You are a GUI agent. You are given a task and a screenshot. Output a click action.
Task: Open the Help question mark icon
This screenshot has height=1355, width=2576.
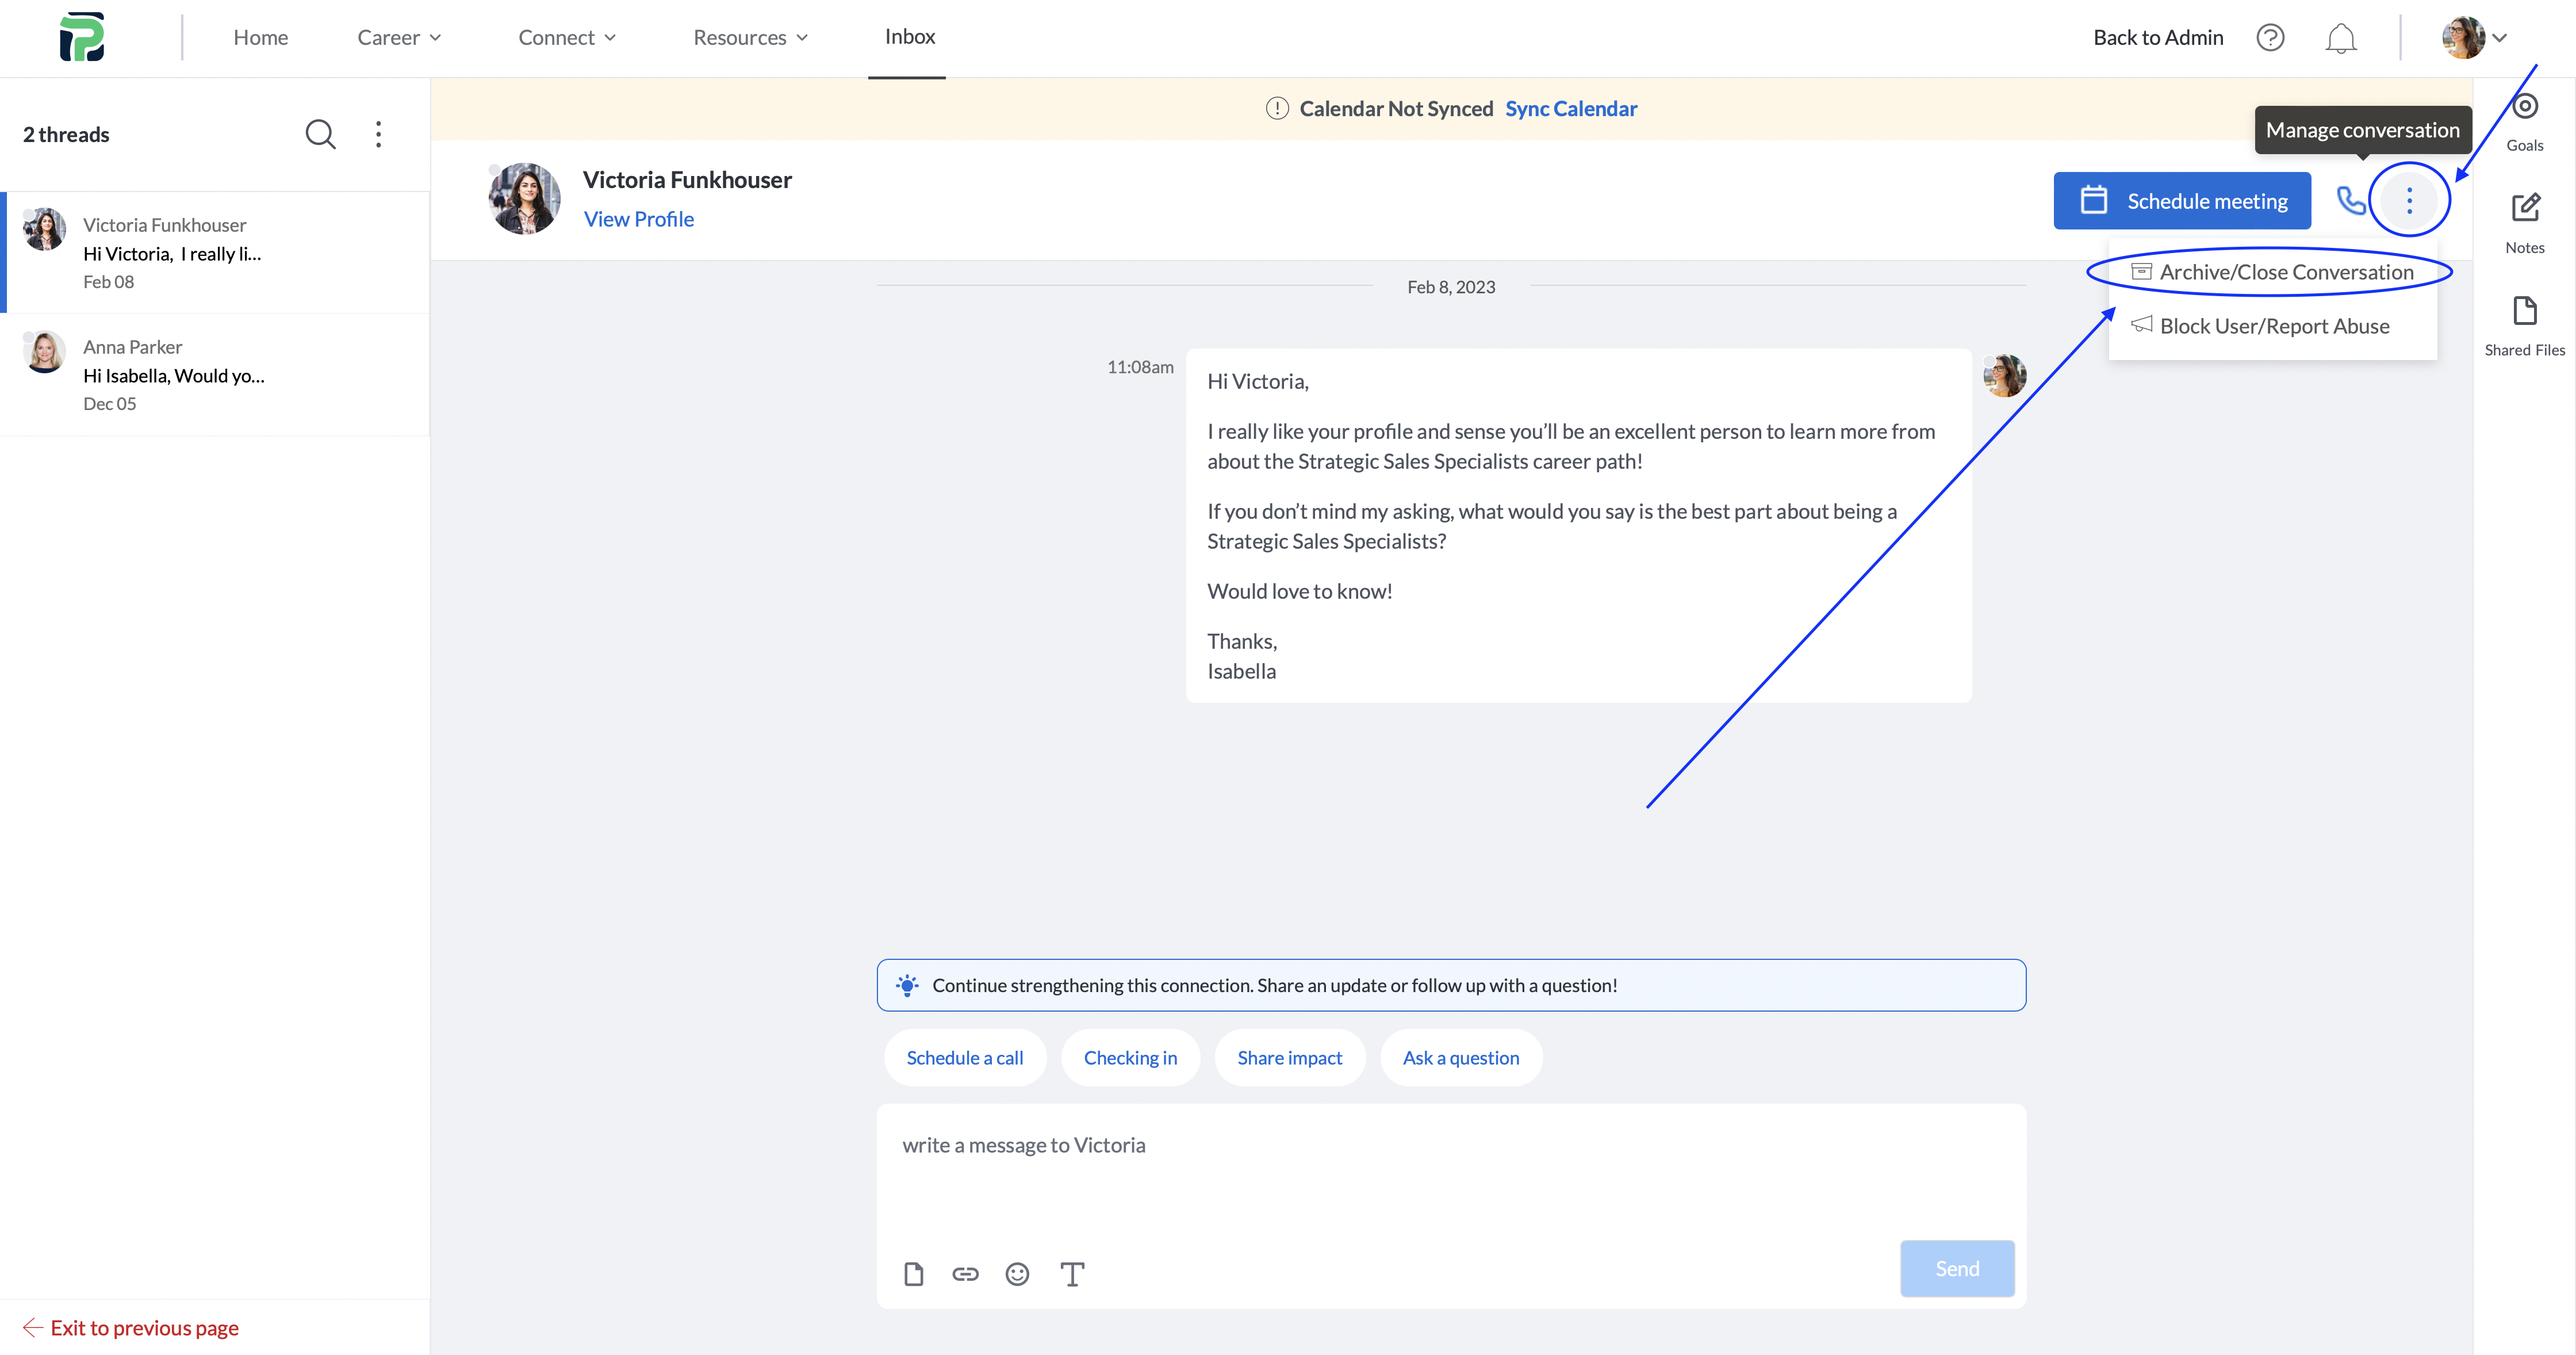(2270, 38)
